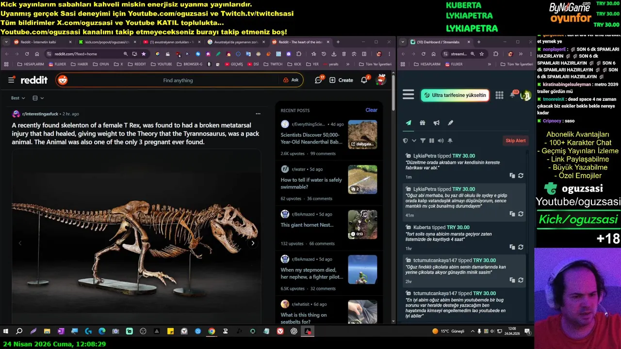This screenshot has height=349, width=621.
Task: Open r/interestingasfuck subreddit link
Action: point(40,114)
